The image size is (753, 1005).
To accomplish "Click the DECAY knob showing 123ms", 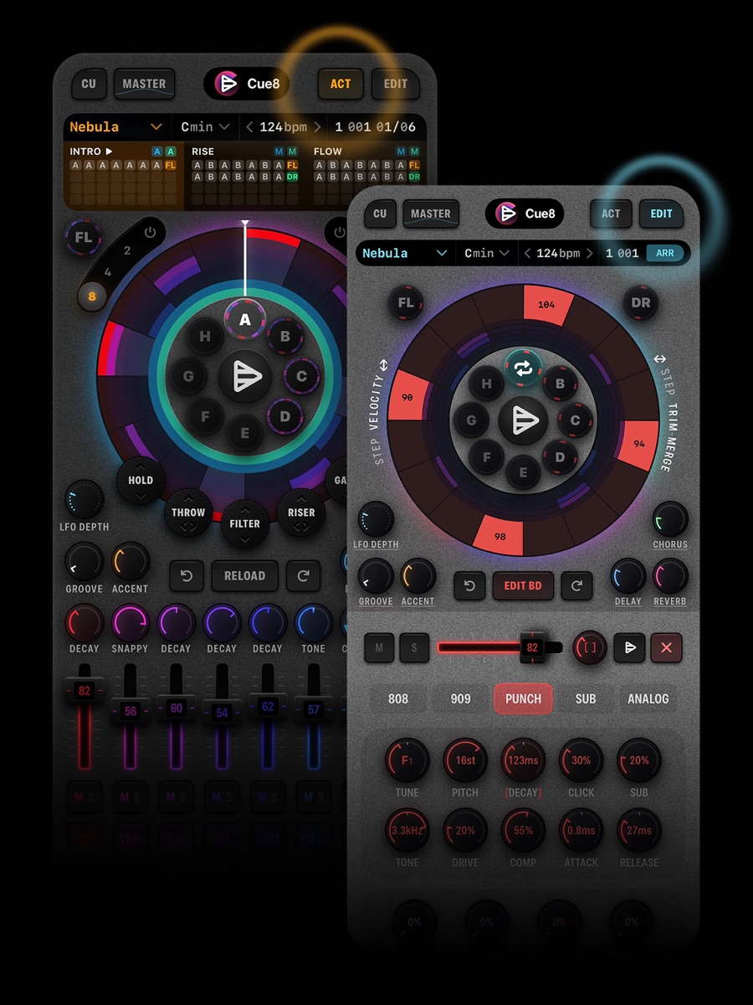I will click(523, 760).
